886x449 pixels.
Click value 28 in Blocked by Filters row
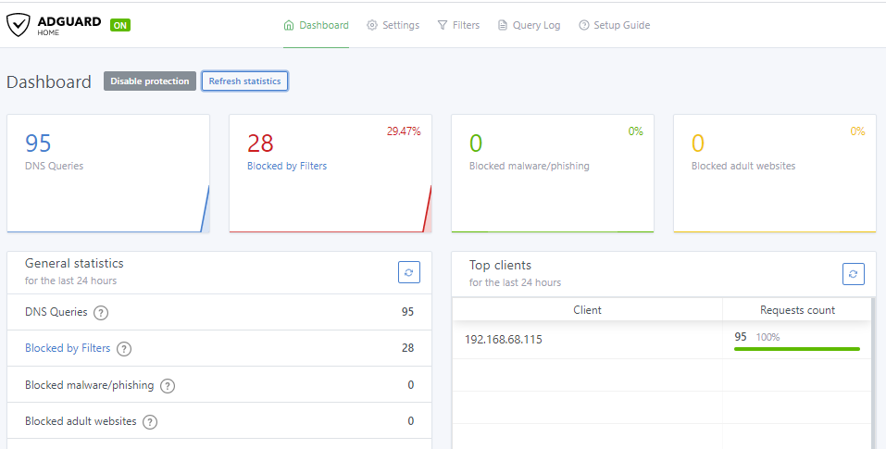[407, 348]
